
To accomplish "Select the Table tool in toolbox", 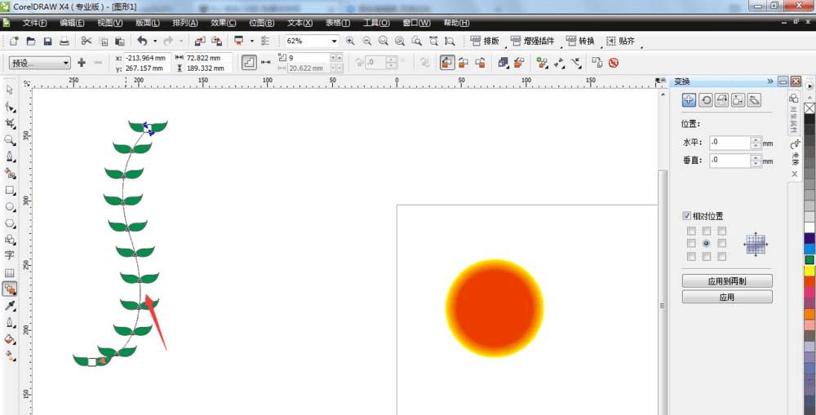I will [10, 272].
